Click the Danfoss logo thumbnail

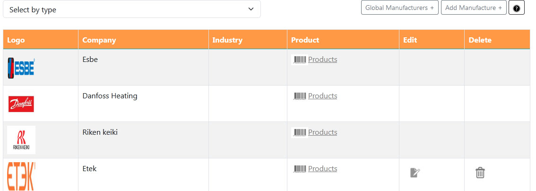point(21,104)
